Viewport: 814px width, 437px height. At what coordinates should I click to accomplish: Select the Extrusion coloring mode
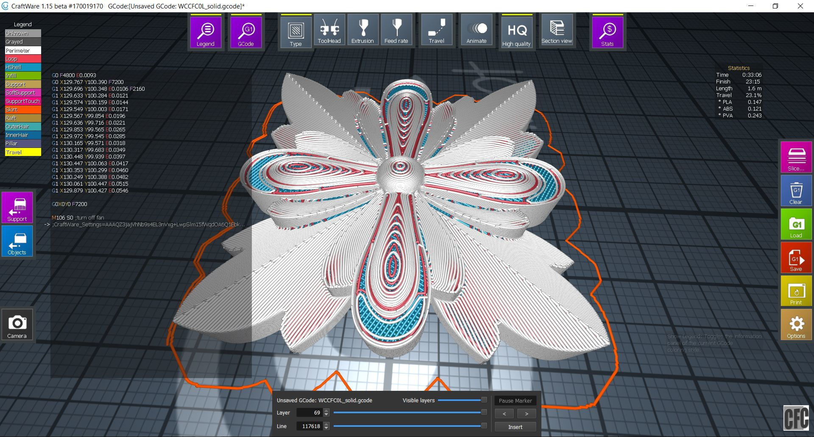coord(363,30)
